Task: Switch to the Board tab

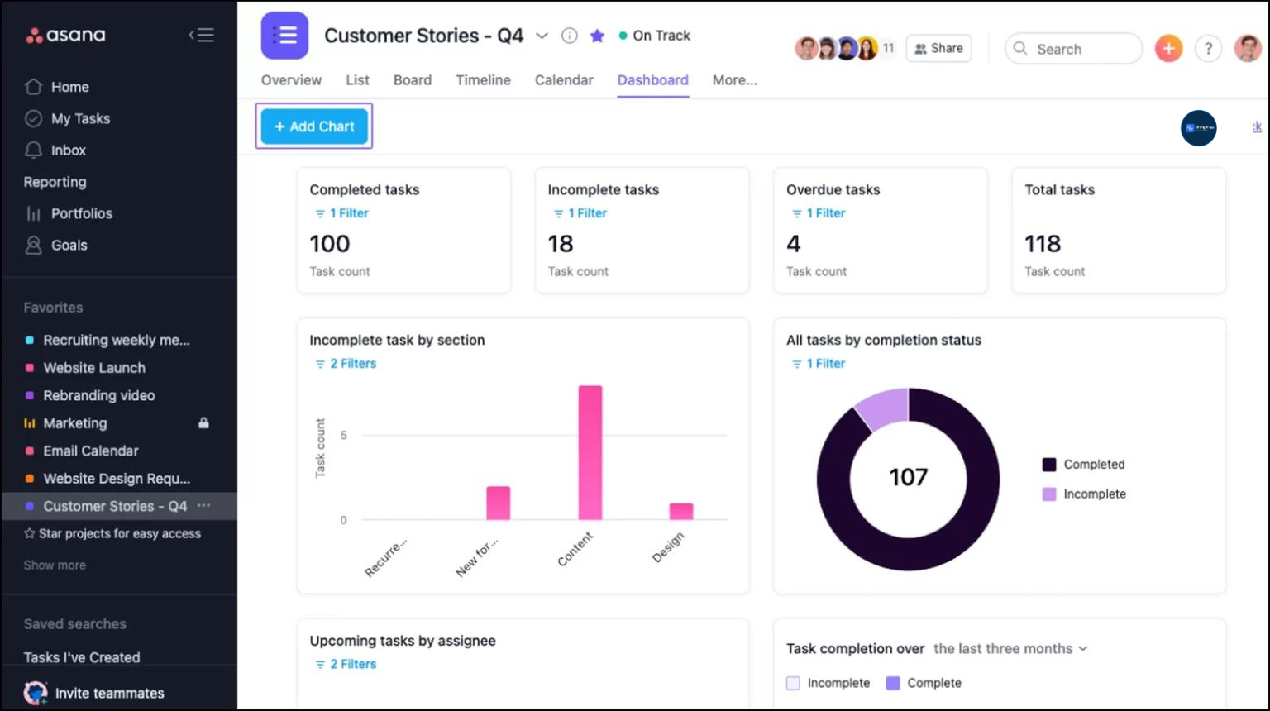Action: (x=413, y=80)
